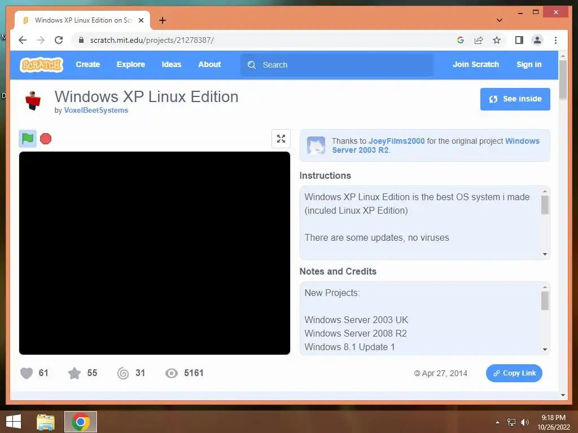Open the Create menu item
This screenshot has height=433, width=578.
(87, 64)
